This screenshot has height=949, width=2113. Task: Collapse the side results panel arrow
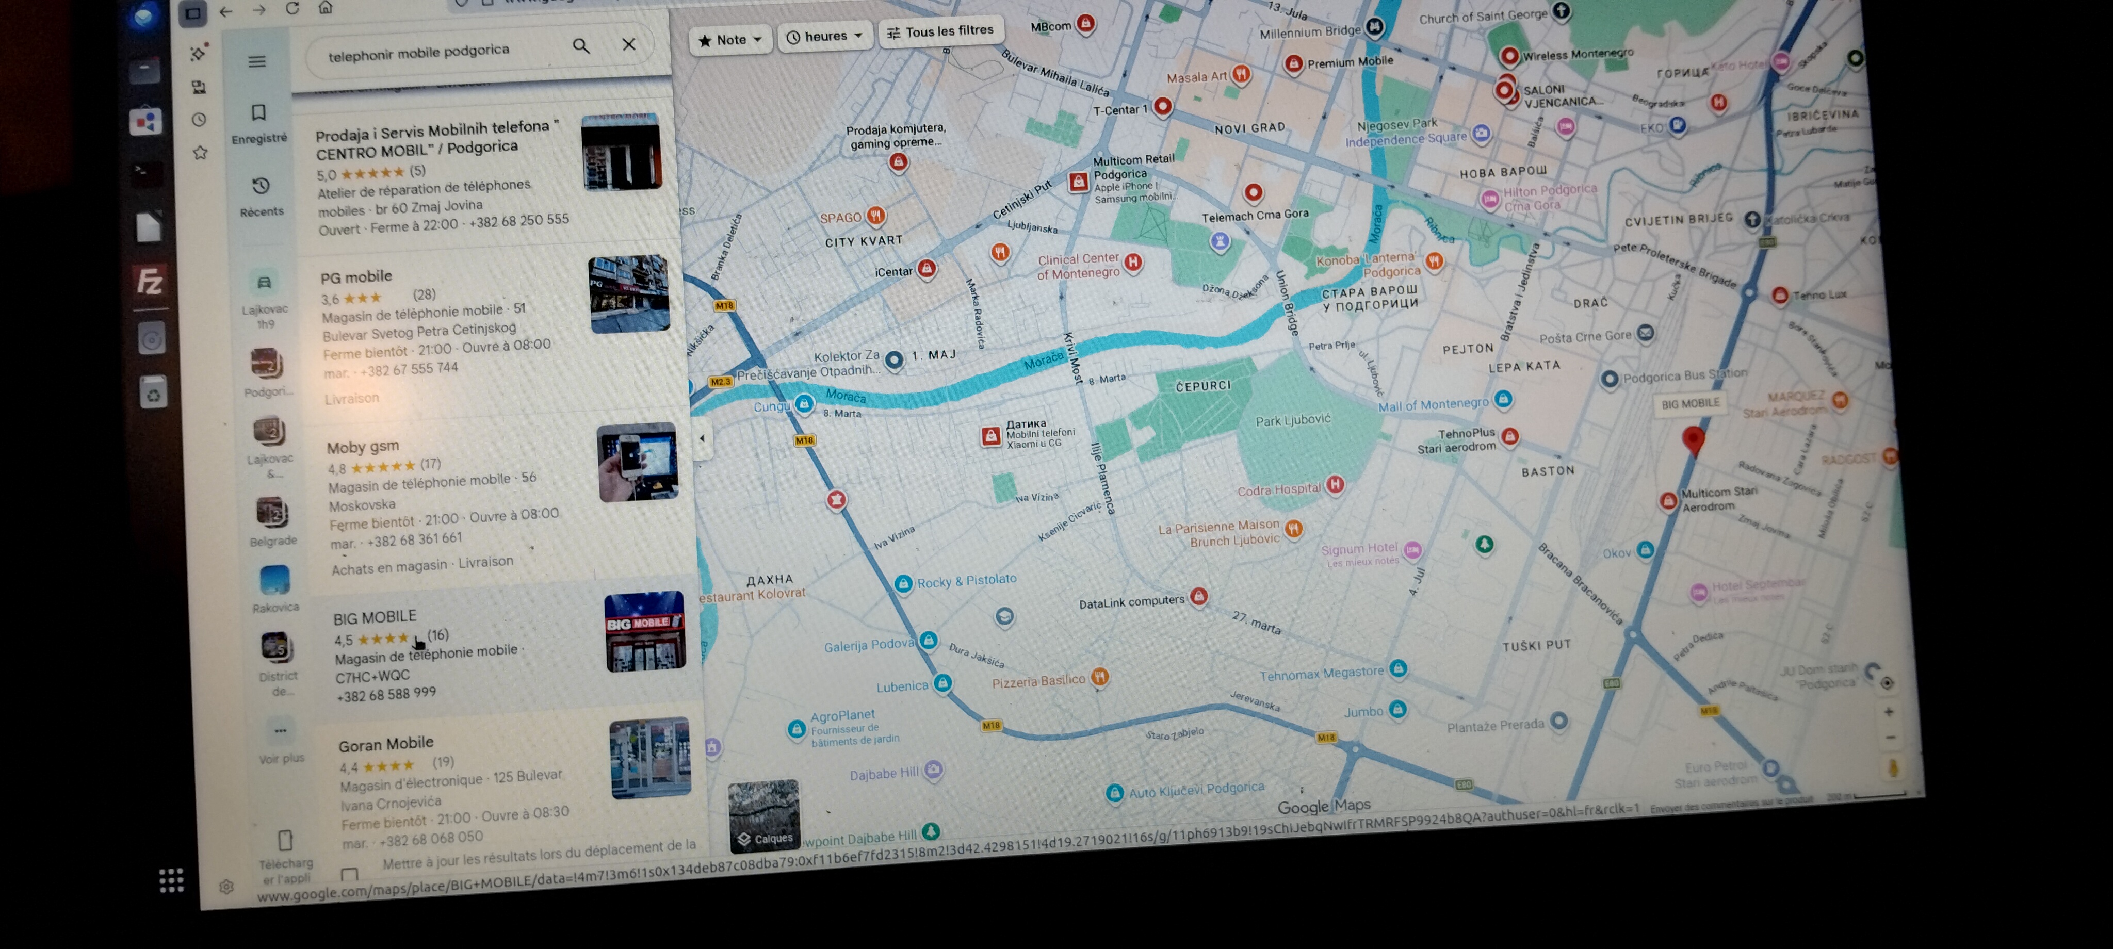[x=702, y=439]
